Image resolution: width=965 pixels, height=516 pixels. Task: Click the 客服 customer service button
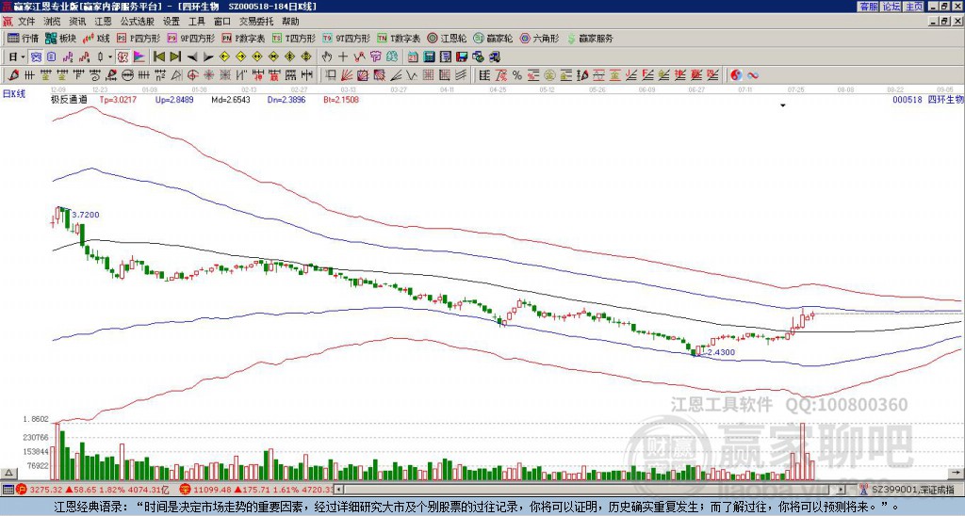coord(868,6)
